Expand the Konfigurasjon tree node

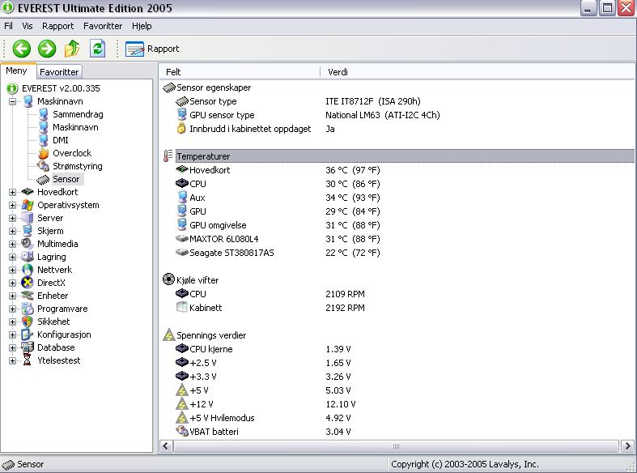(13, 335)
